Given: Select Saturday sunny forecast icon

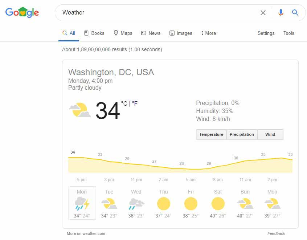Looking at the screenshot, I should click(218, 204).
